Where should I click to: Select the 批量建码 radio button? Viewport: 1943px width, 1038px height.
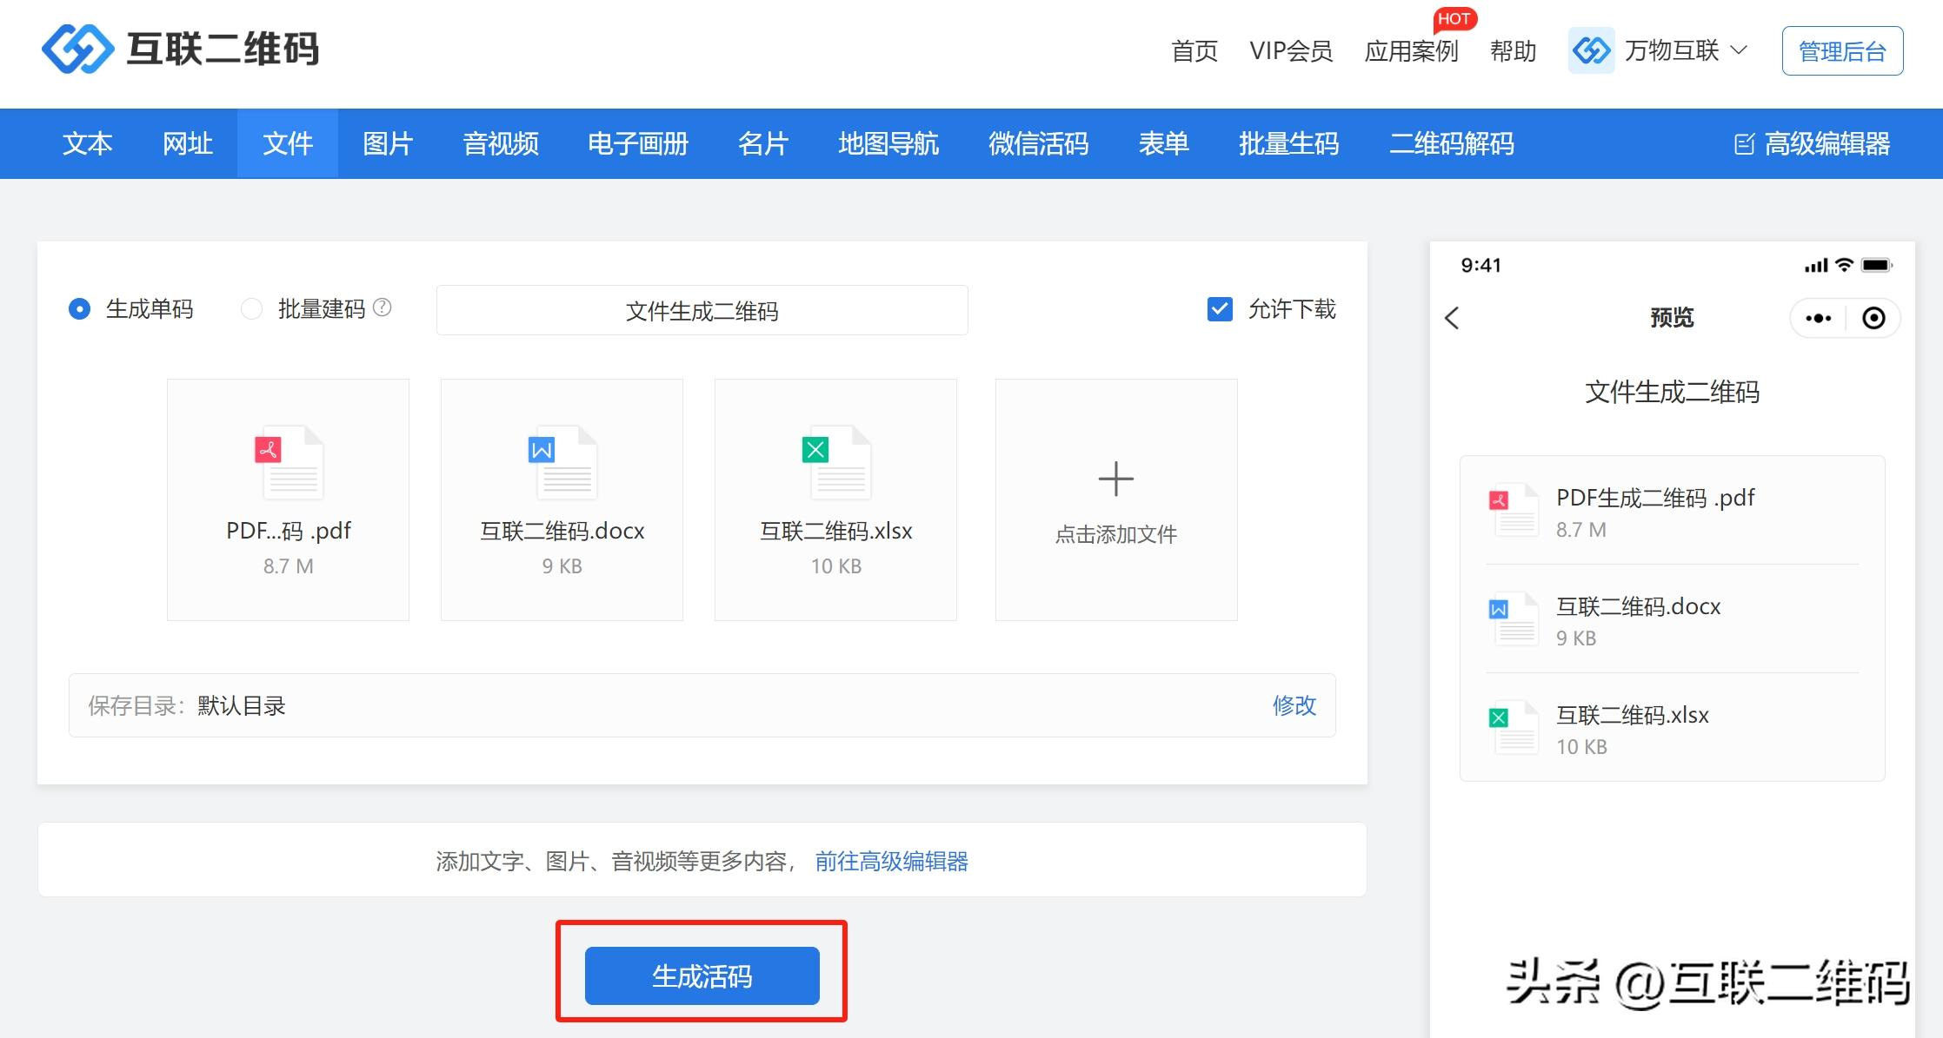[251, 309]
